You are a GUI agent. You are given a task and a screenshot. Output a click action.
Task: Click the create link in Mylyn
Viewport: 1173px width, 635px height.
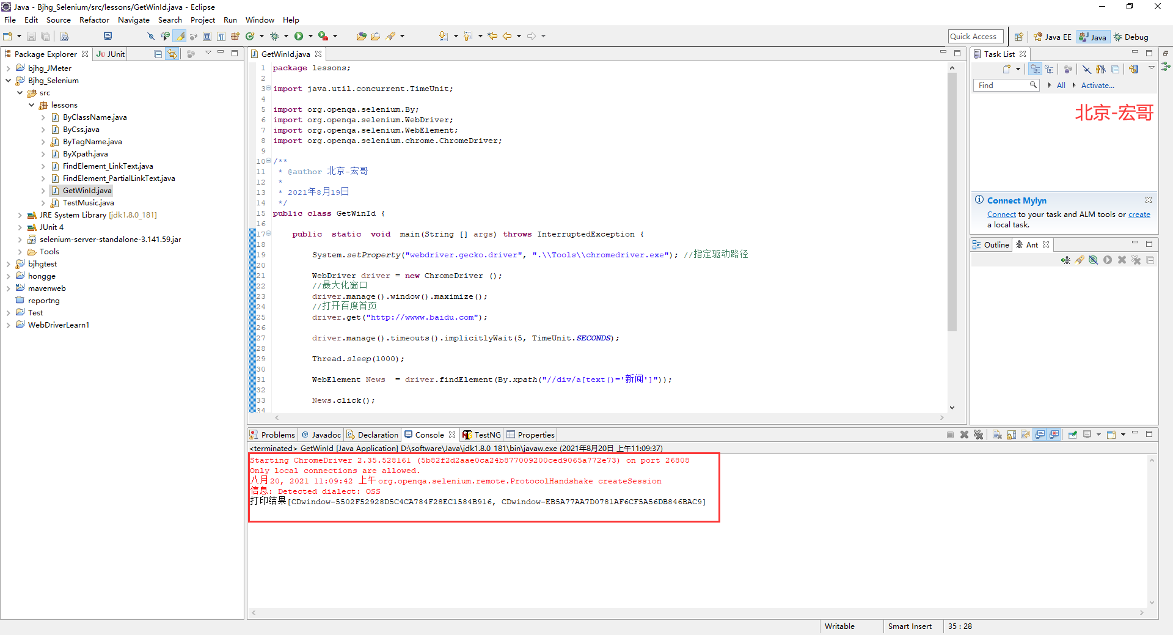click(x=1139, y=215)
